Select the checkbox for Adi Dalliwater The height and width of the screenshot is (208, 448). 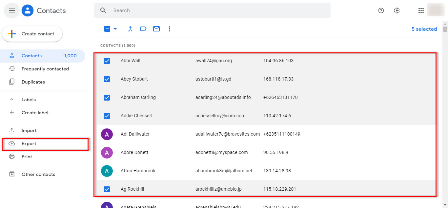(107, 134)
